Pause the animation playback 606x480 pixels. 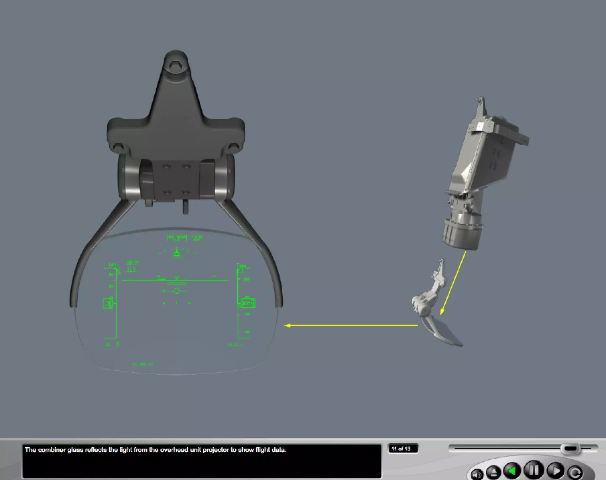(534, 469)
